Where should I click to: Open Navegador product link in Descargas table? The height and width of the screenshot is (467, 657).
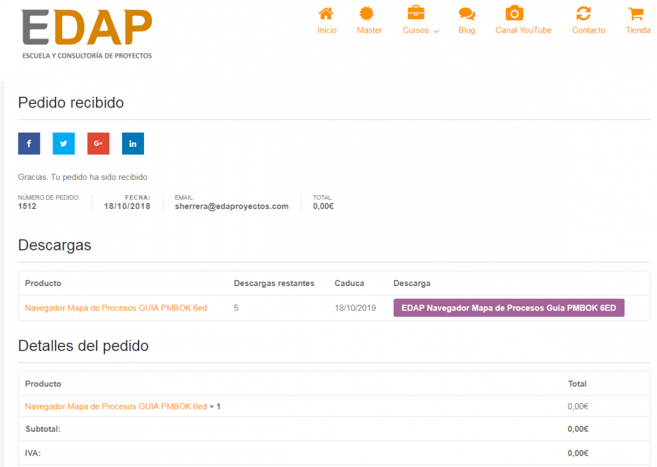[116, 308]
